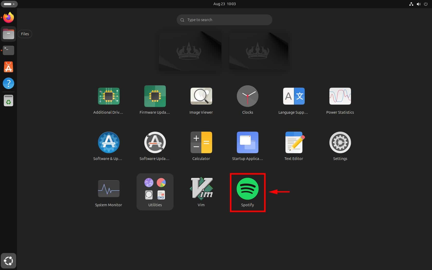
Task: Open Software & Updates
Action: click(108, 142)
